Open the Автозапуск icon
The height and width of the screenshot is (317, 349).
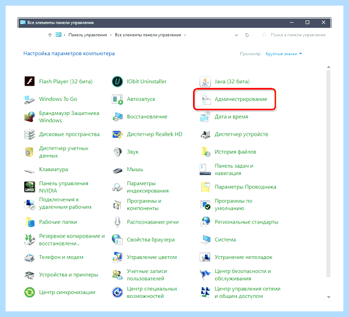117,99
